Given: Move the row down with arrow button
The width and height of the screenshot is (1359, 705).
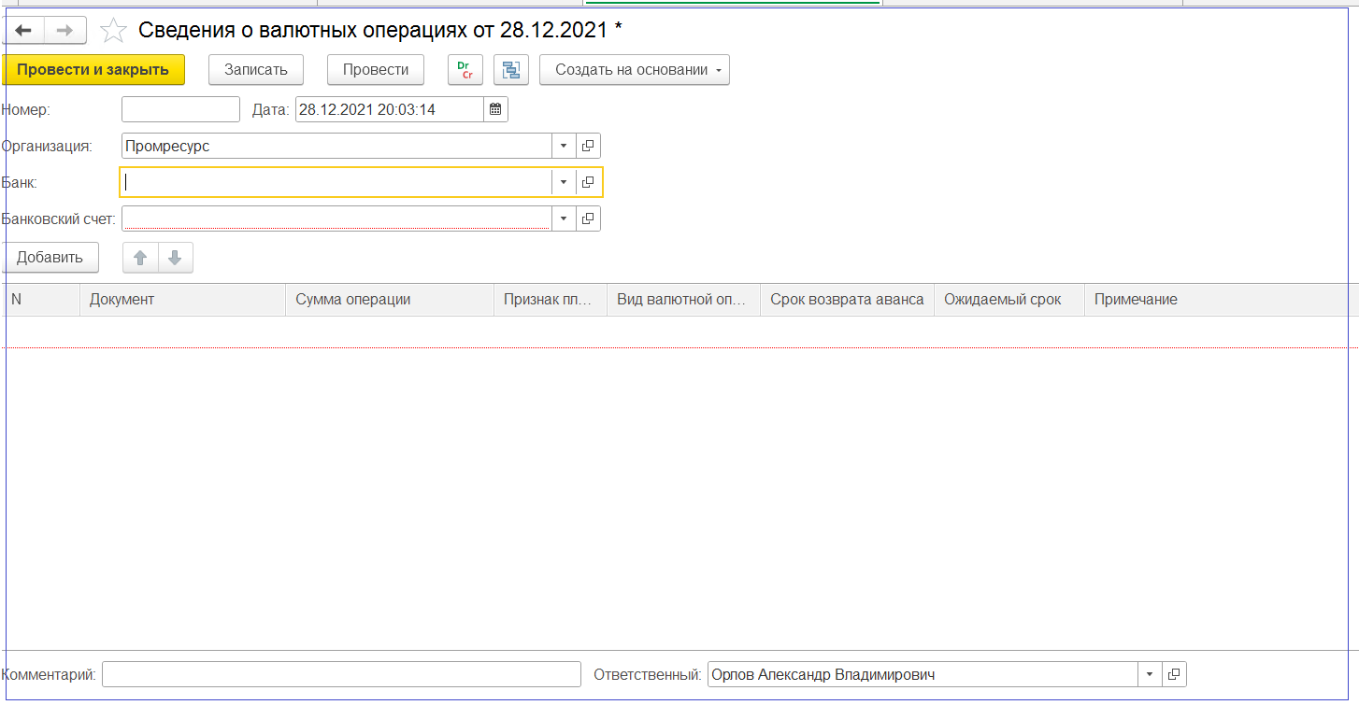Looking at the screenshot, I should (176, 258).
